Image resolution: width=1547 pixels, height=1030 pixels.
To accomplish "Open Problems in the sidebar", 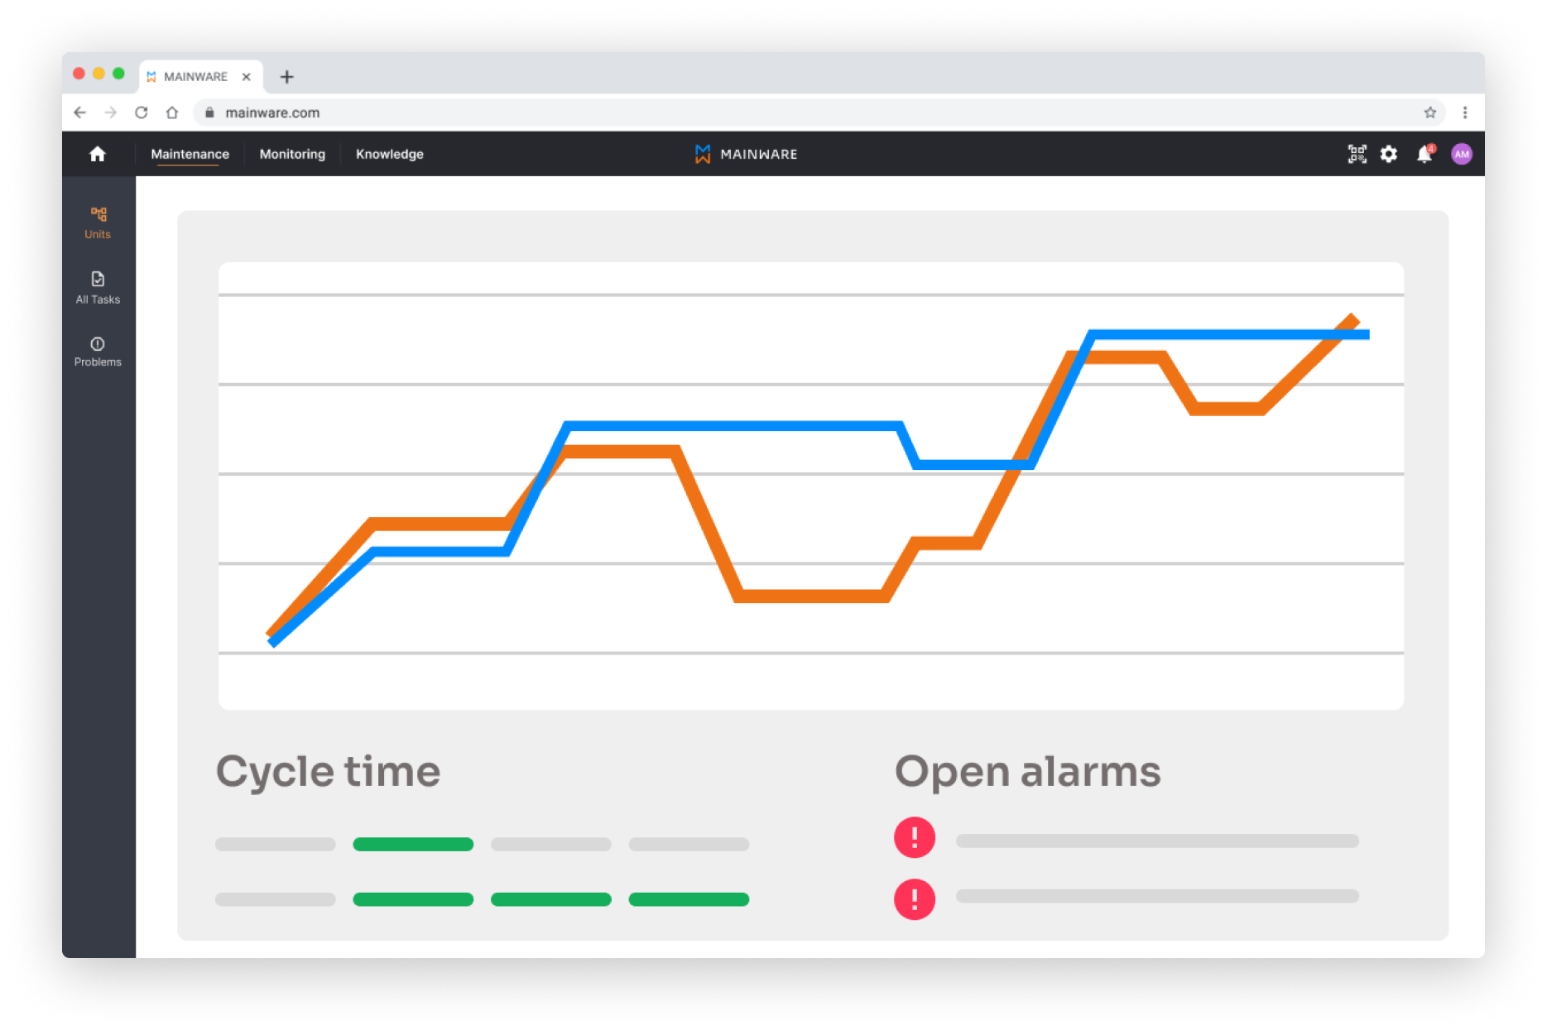I will click(98, 352).
